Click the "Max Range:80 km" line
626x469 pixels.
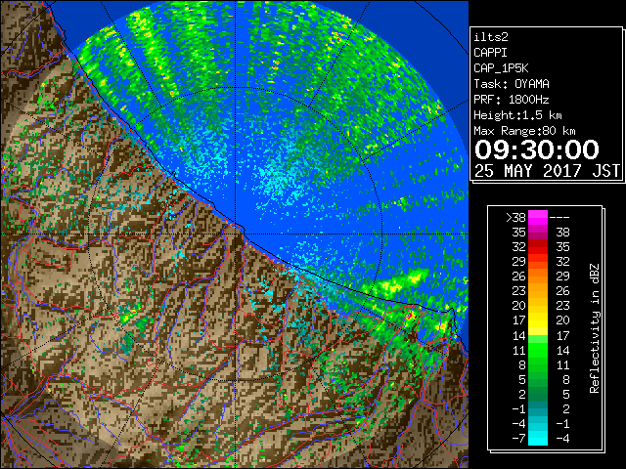pyautogui.click(x=524, y=131)
